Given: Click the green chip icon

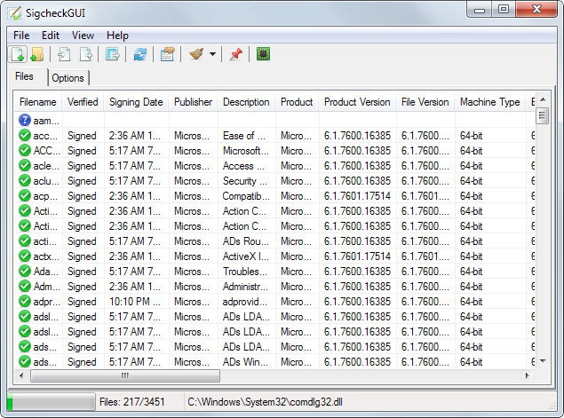Looking at the screenshot, I should click(263, 54).
